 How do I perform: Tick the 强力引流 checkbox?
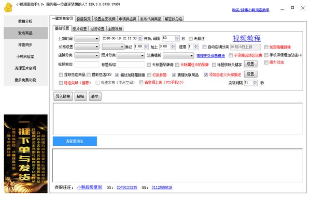[266, 63]
